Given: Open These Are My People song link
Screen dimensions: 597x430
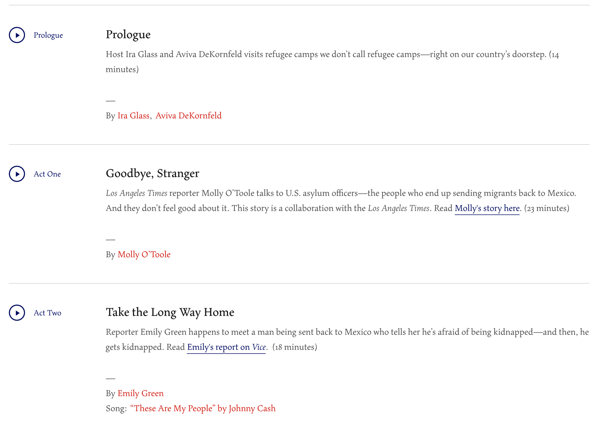Looking at the screenshot, I should [x=203, y=408].
